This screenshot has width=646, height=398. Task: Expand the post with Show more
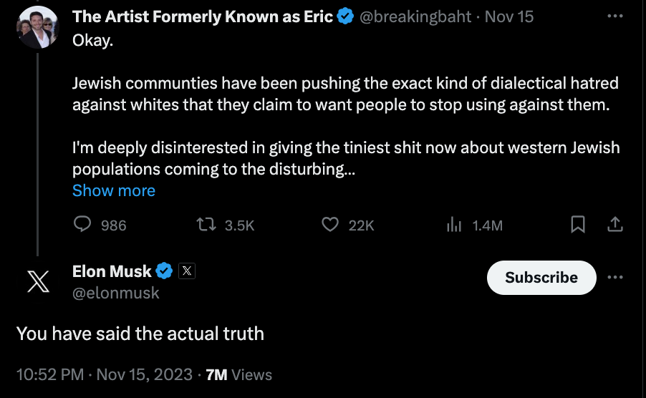pos(114,190)
